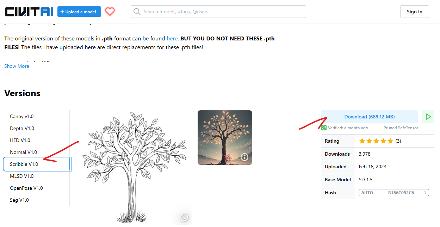Click the magnifier icon in search bar
Screen dimensions: 440x227
click(x=137, y=12)
